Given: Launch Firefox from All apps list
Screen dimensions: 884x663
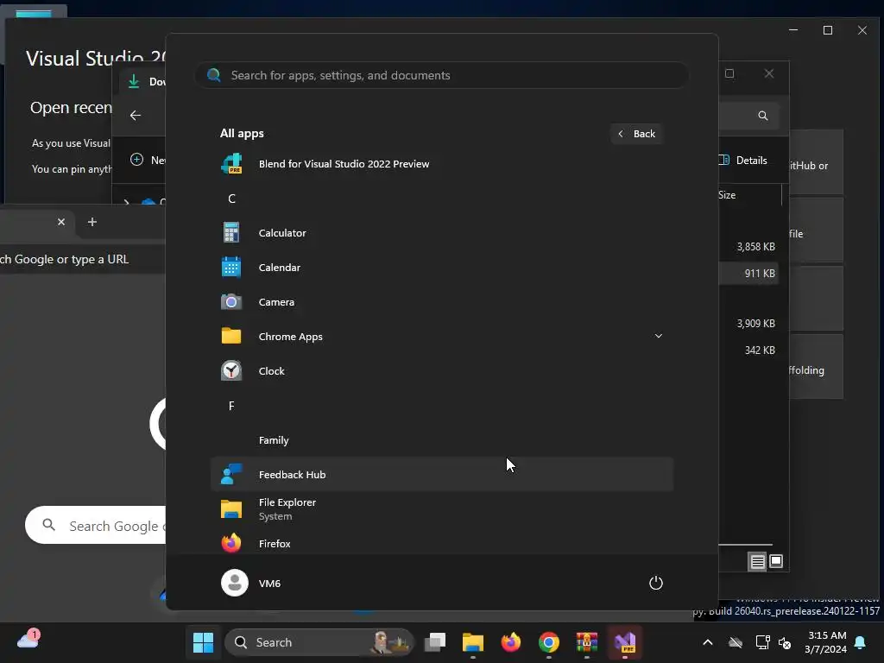Looking at the screenshot, I should (441, 544).
